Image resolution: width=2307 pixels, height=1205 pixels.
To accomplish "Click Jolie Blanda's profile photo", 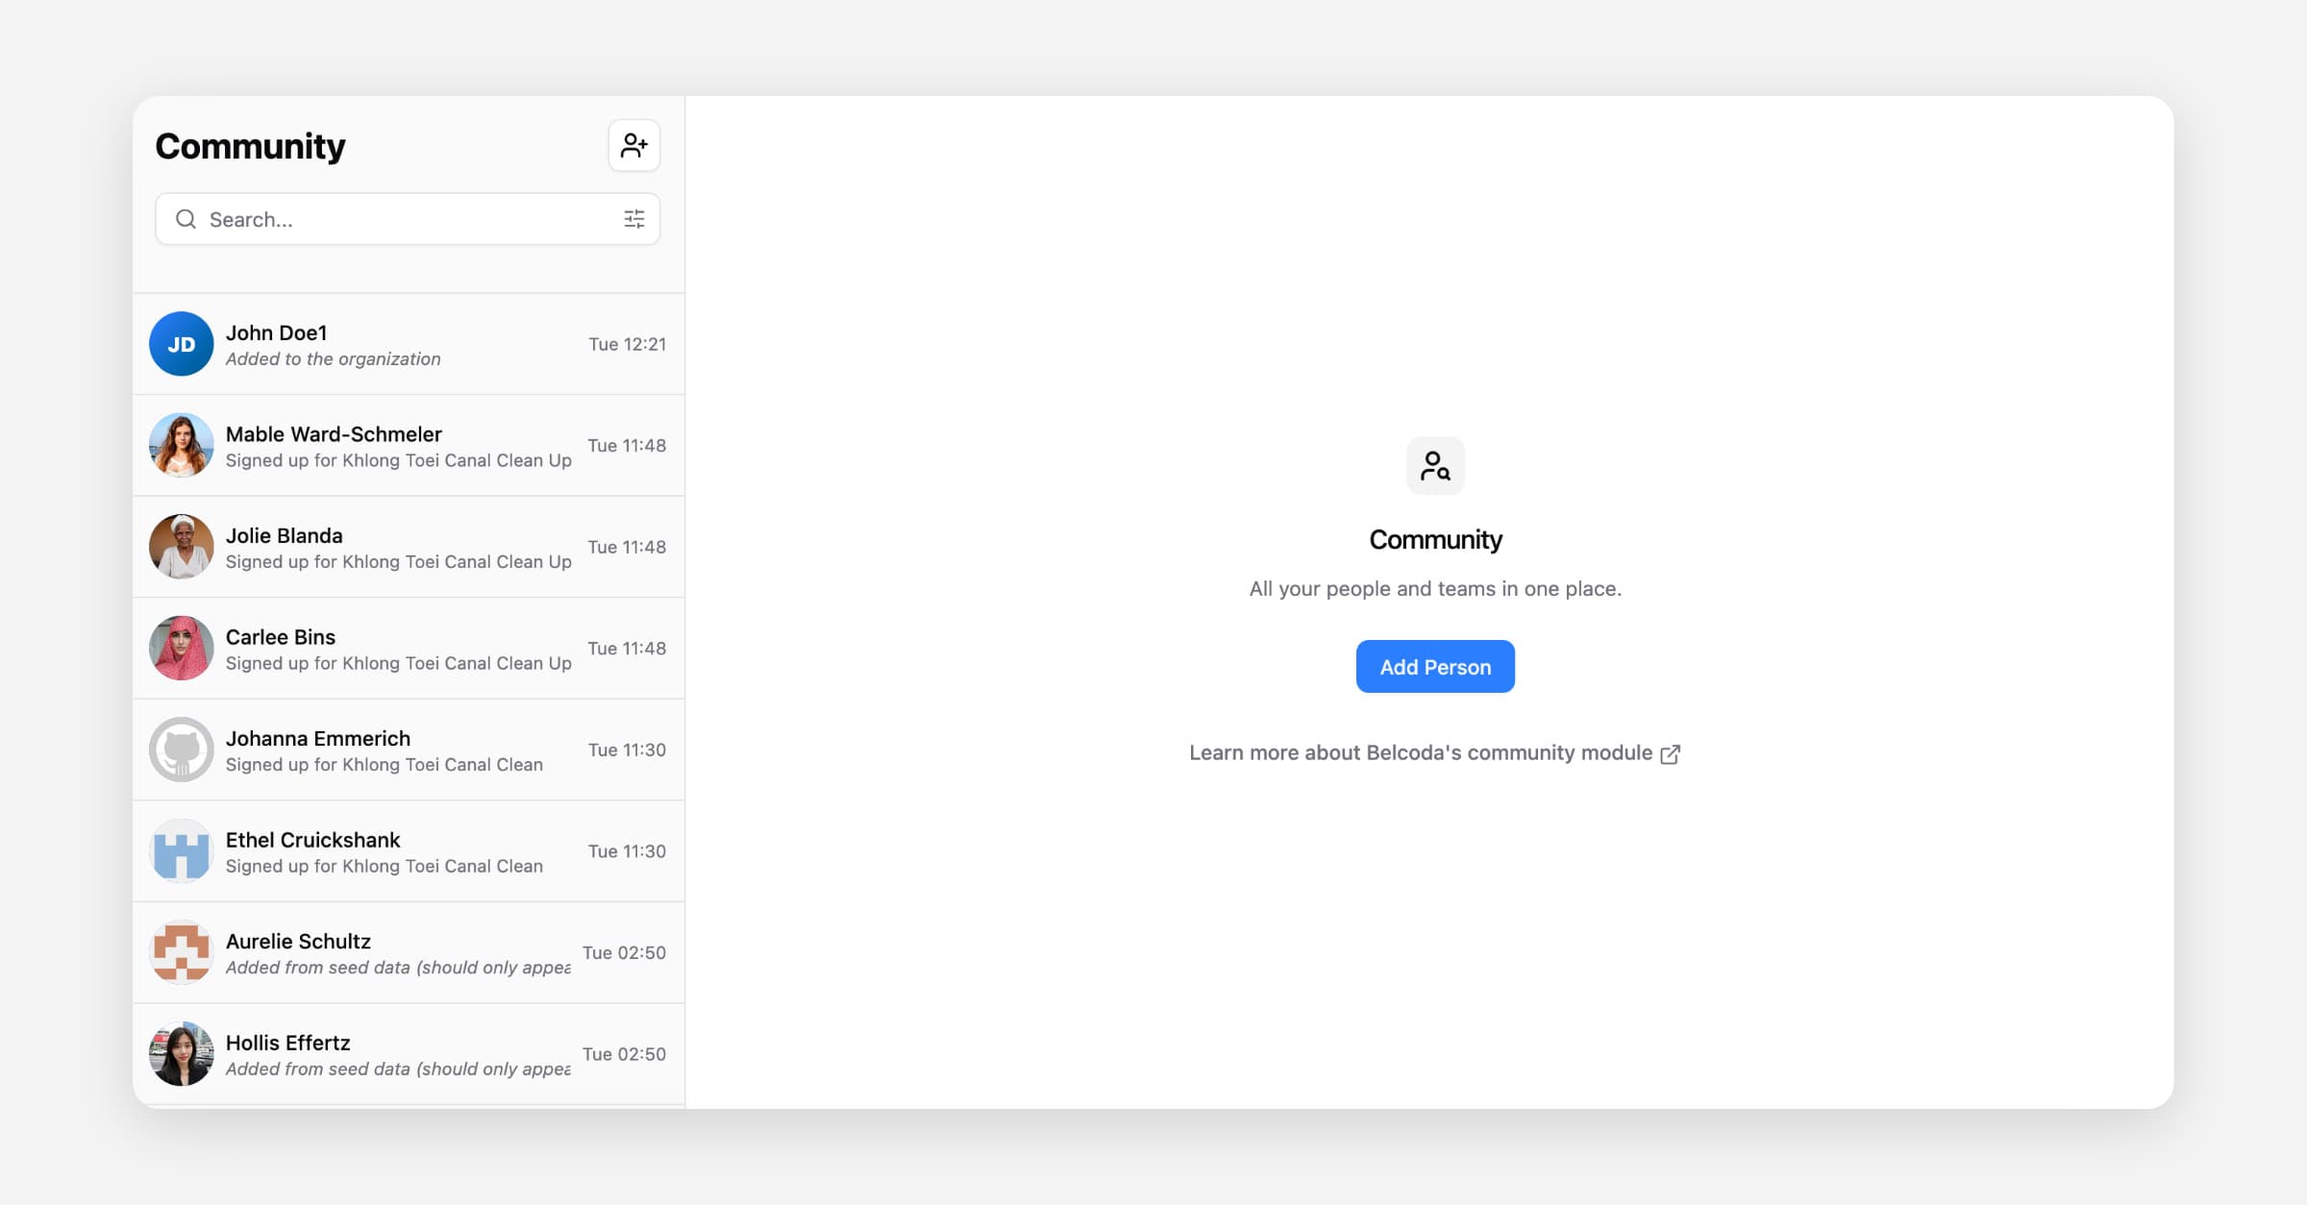I will (181, 547).
